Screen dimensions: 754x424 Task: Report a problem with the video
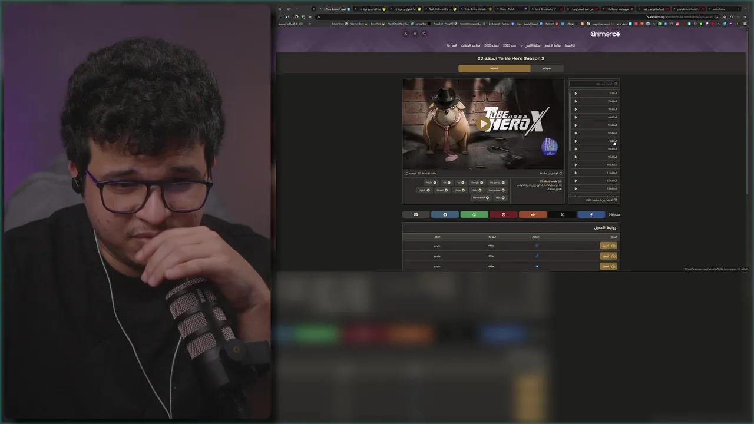click(551, 173)
